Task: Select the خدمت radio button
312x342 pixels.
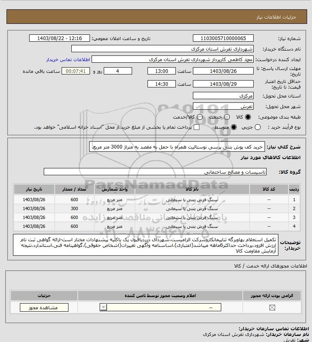Action: [x=227, y=117]
